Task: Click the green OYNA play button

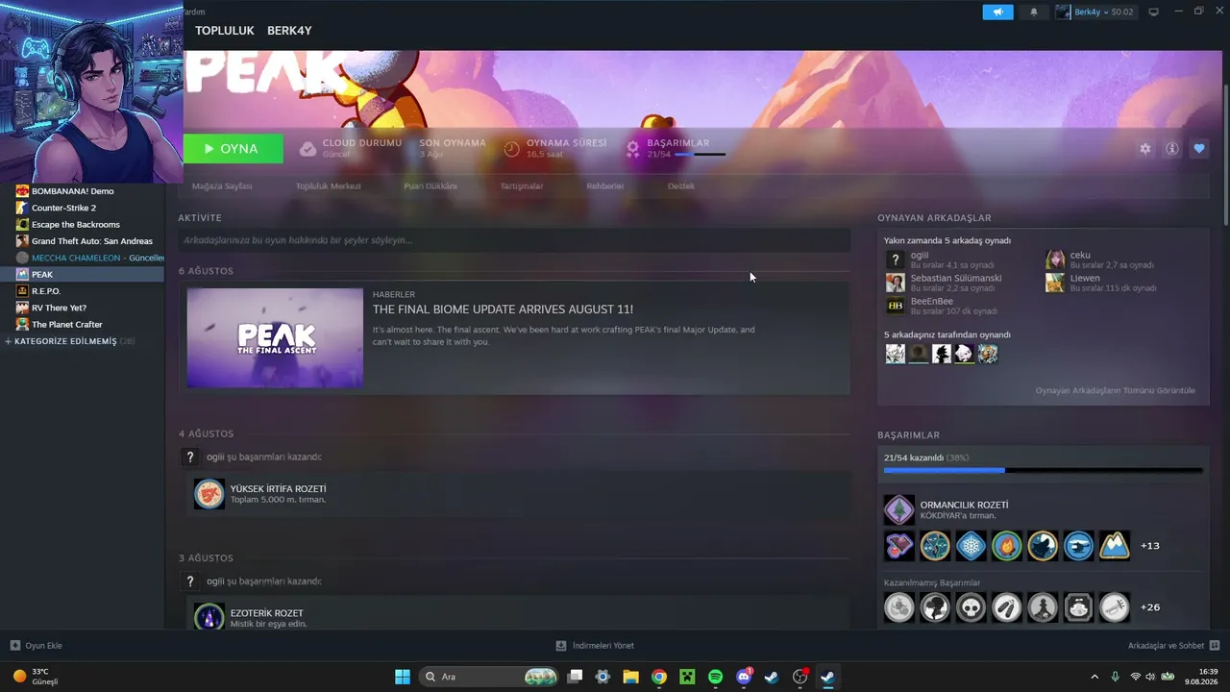Action: click(x=234, y=149)
